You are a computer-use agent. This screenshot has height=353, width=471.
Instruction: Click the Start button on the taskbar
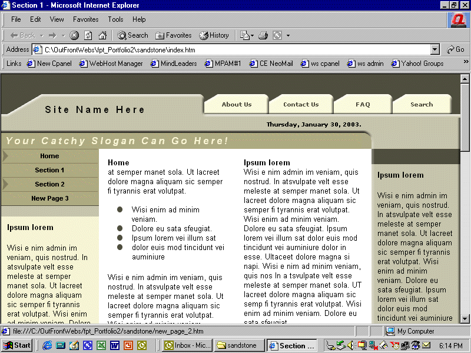pyautogui.click(x=17, y=345)
